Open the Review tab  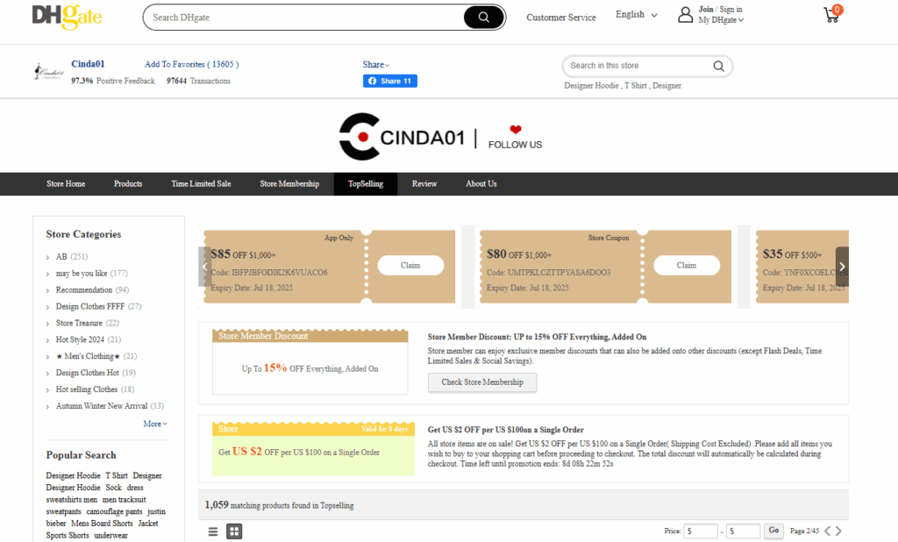(424, 184)
